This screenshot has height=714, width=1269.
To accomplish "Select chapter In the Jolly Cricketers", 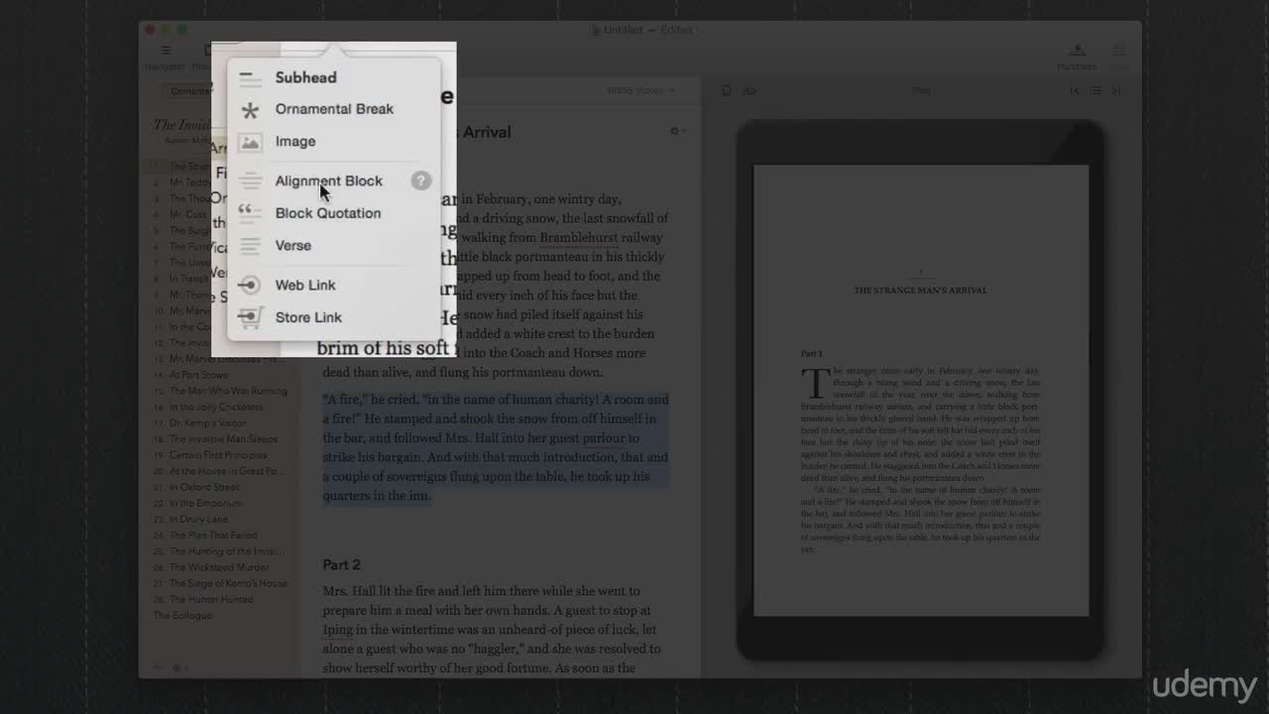I will point(216,407).
